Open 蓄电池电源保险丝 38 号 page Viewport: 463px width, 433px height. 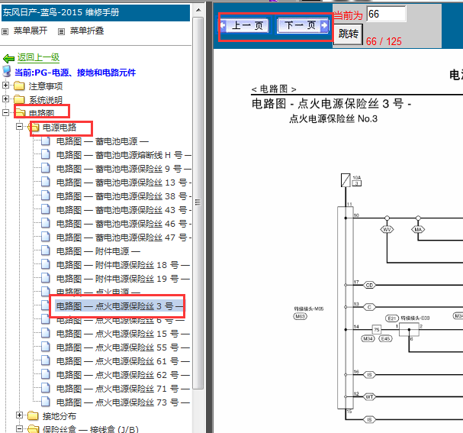pos(124,196)
